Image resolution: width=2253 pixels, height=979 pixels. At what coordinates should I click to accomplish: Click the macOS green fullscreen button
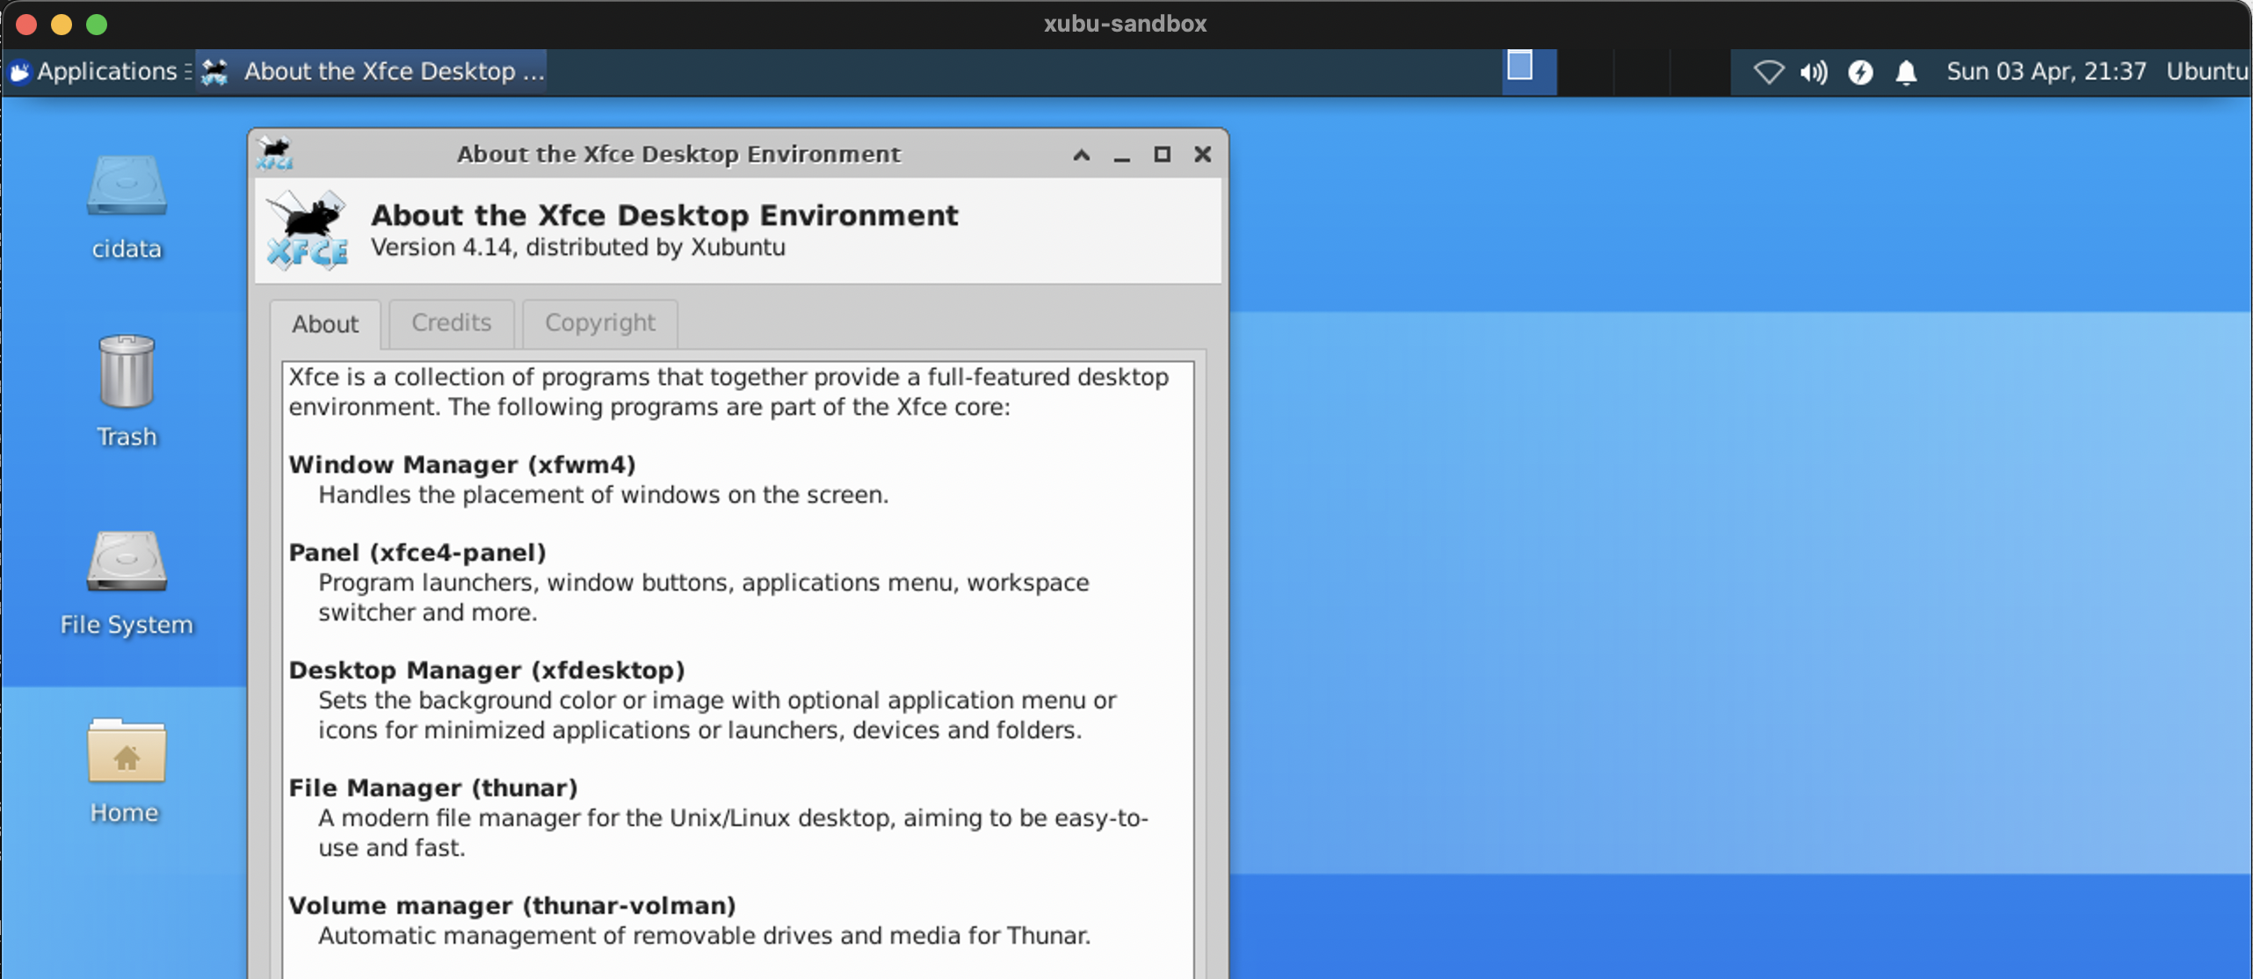[x=97, y=25]
